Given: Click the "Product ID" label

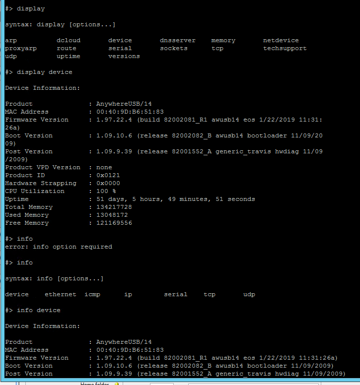Looking at the screenshot, I should (25, 175).
